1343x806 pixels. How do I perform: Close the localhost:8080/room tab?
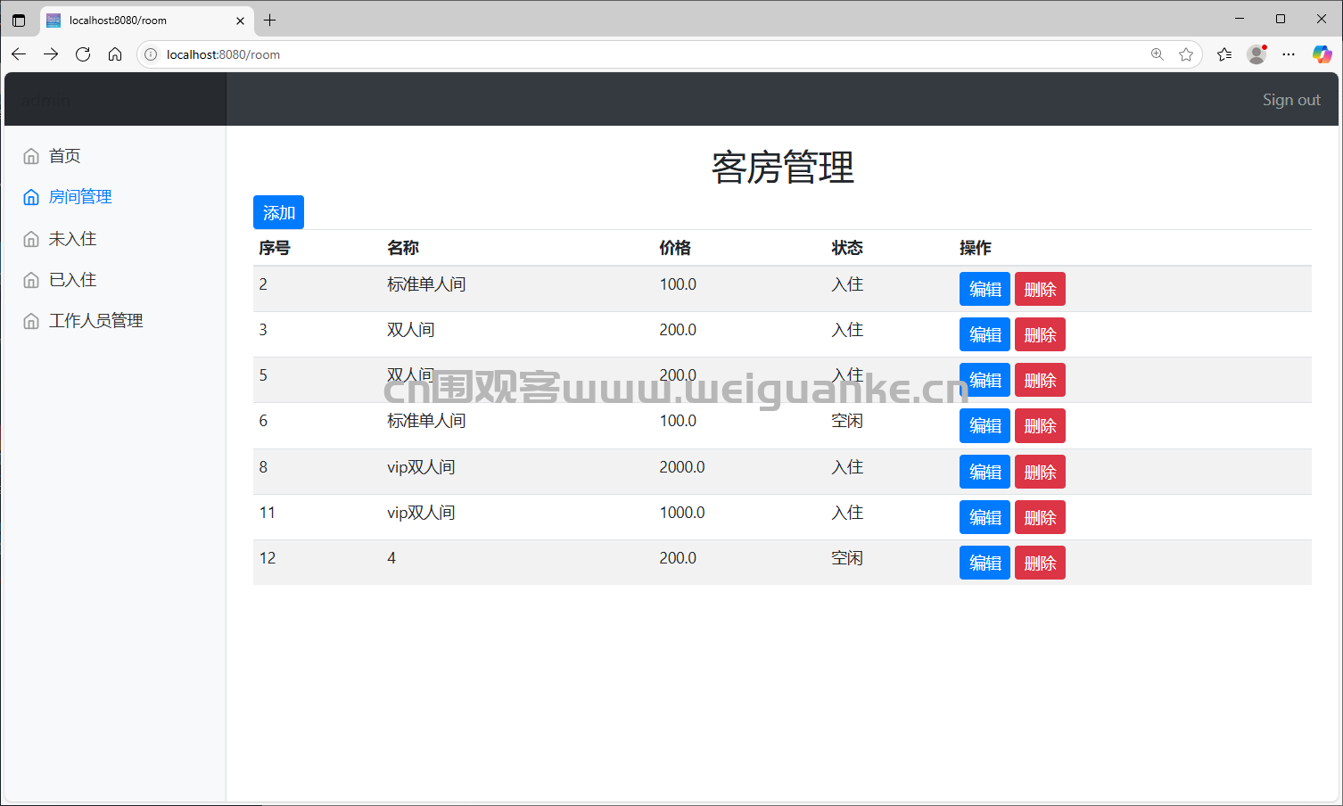[240, 21]
